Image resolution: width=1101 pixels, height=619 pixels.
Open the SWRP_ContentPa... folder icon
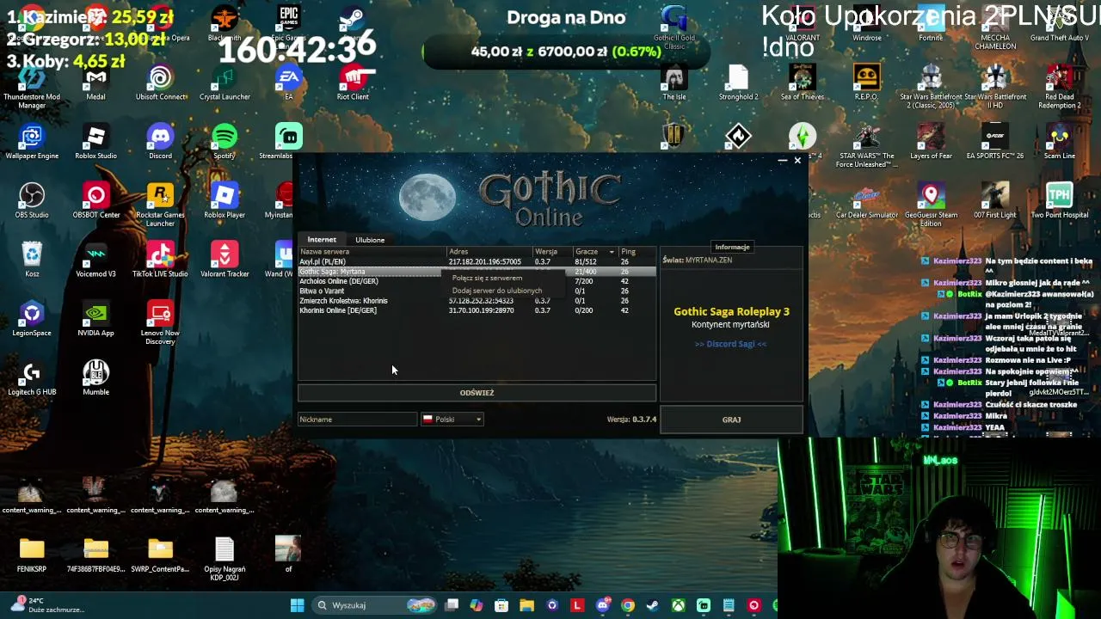point(160,555)
